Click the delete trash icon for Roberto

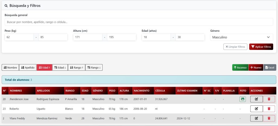pyautogui.click(x=269, y=109)
